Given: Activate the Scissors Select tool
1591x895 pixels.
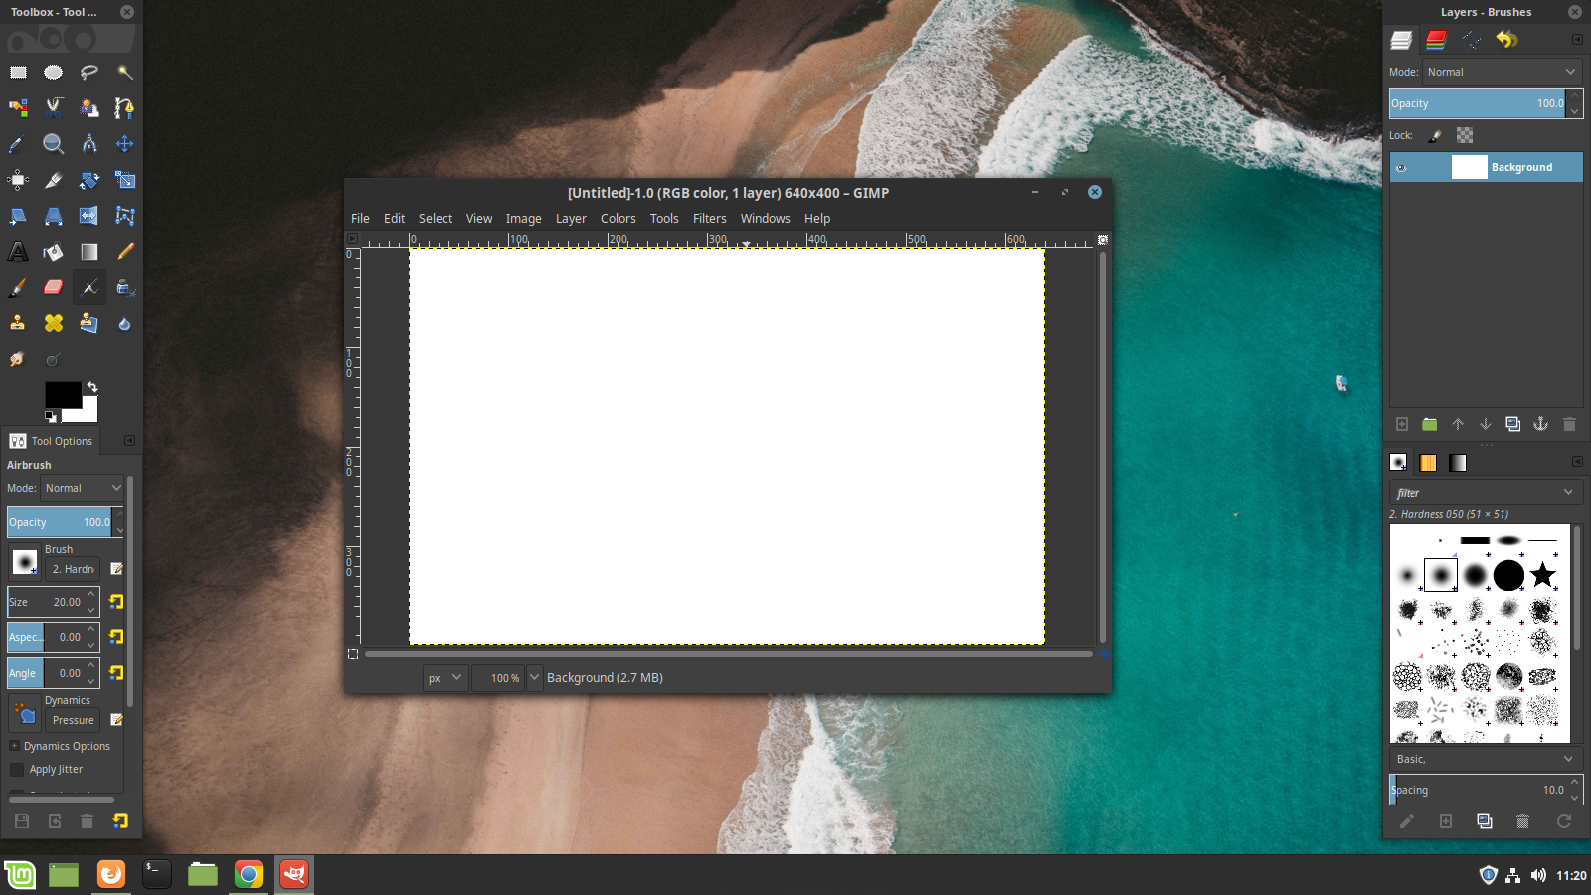Looking at the screenshot, I should 54,107.
